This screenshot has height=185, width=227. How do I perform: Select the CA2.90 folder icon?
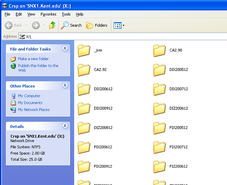159,51
